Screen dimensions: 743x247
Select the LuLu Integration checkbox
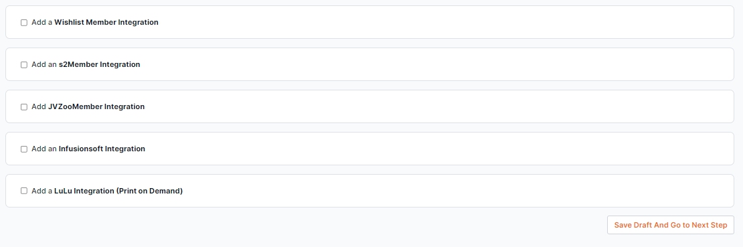click(23, 191)
